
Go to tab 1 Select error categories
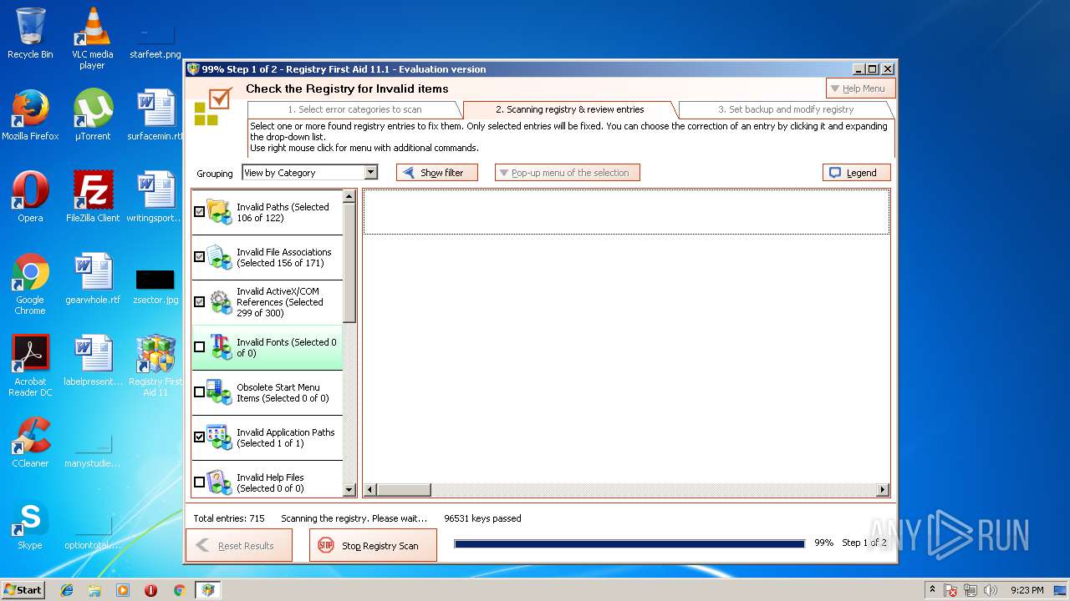tap(354, 109)
